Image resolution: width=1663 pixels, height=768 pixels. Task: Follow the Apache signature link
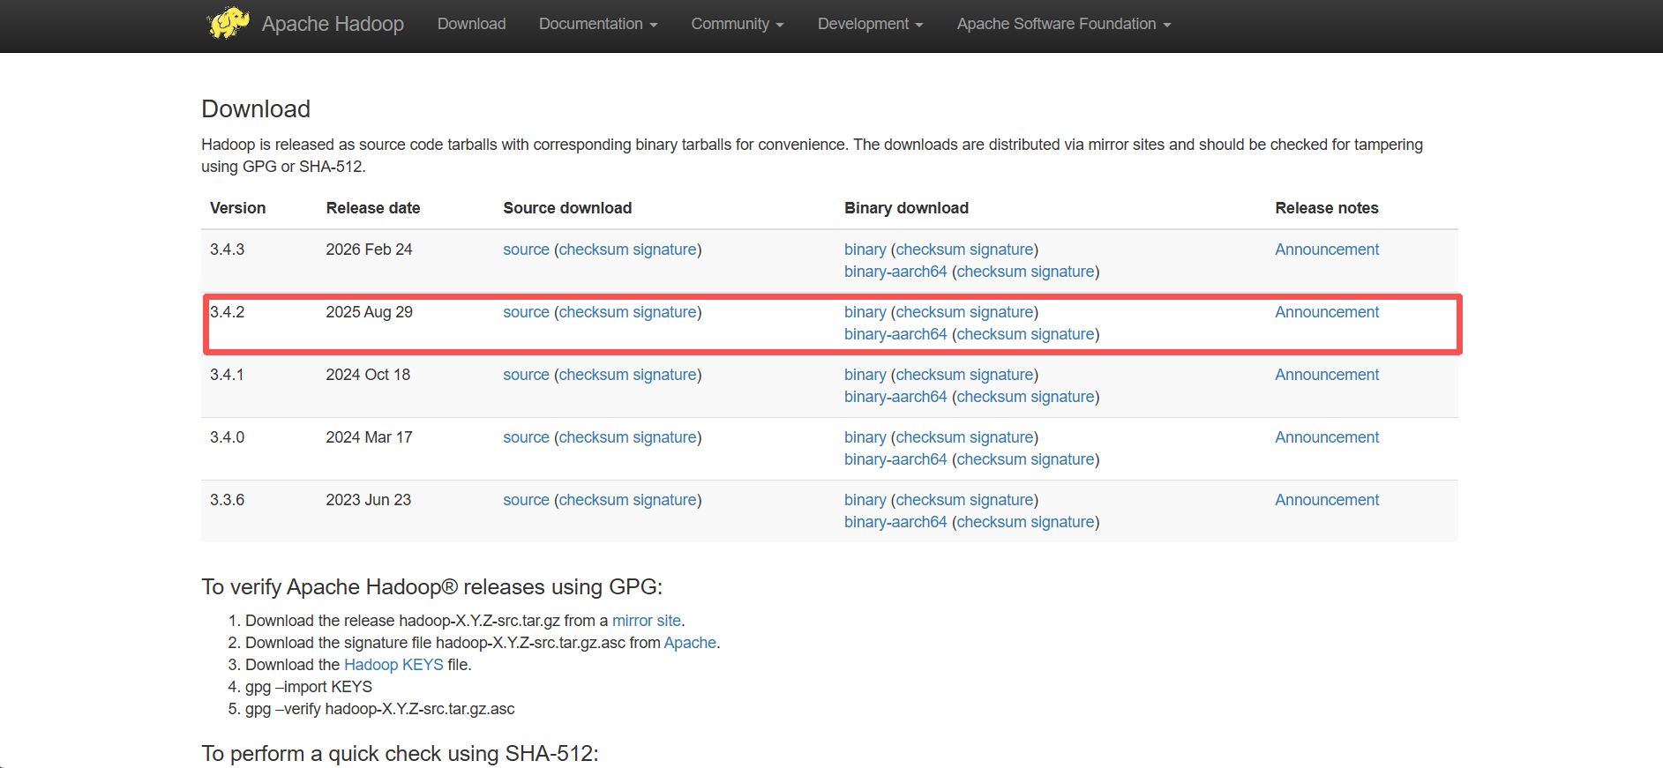pos(690,643)
